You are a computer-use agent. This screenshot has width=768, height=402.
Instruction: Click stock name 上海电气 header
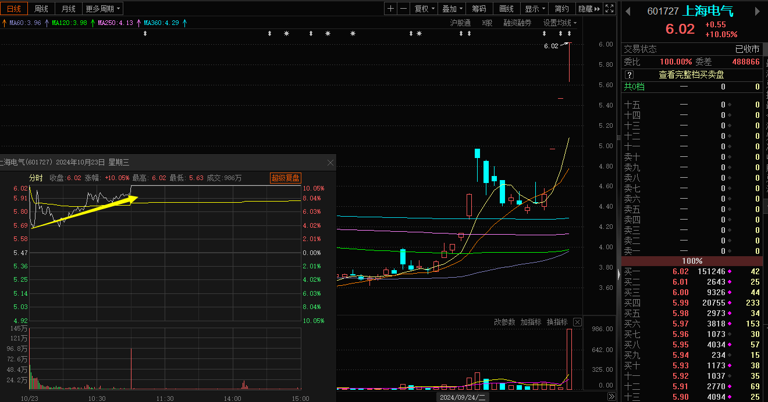point(707,11)
